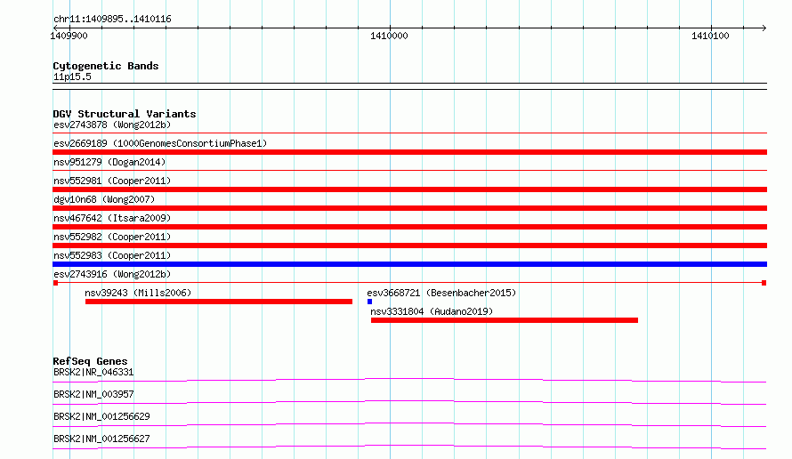Image resolution: width=792 pixels, height=459 pixels.
Task: Click the red bar under nsv3331804
Action: click(504, 320)
